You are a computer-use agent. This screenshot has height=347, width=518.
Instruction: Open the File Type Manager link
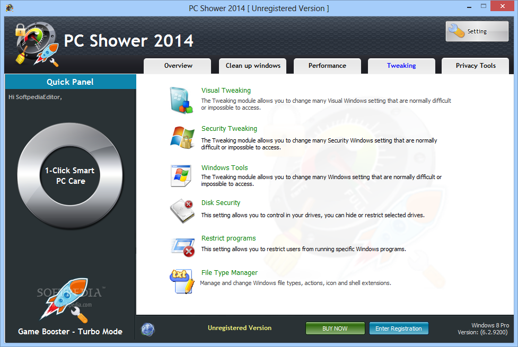[229, 273]
